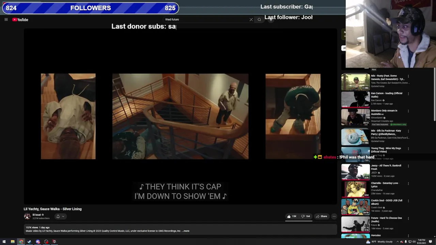Screen dimensions: 436x245
Task: Open options menu for Young Thug video
Action: (x=408, y=149)
